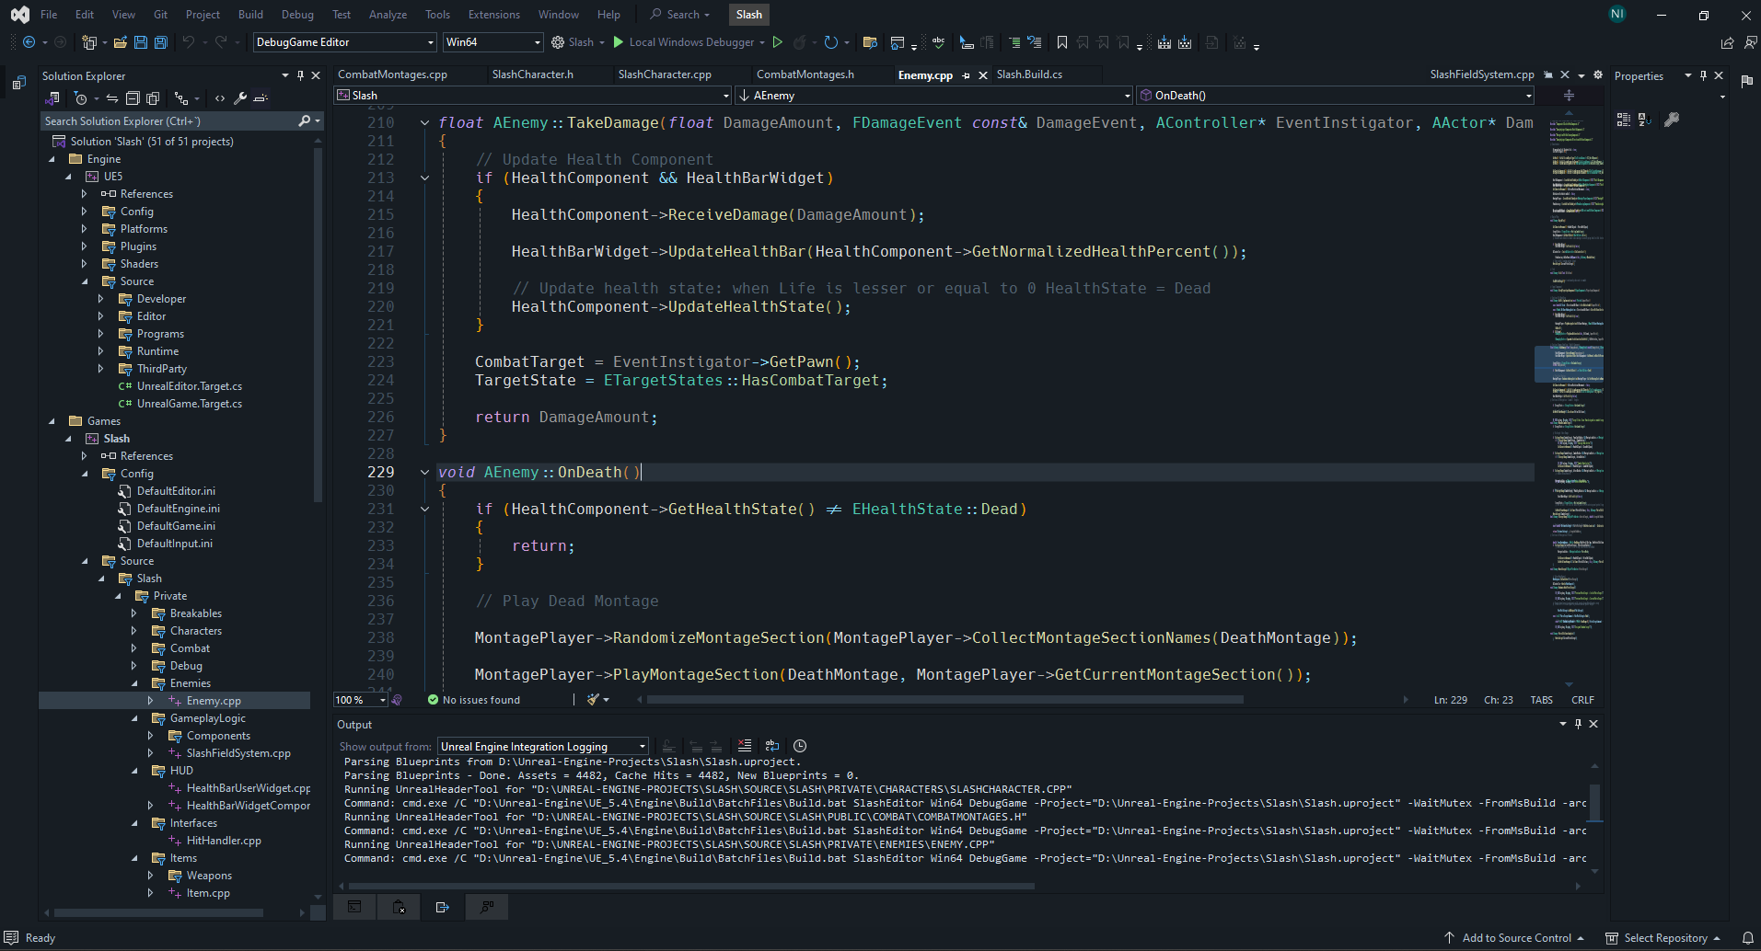Click Pending Changes Filter clock icon
The image size is (1761, 951).
[x=81, y=98]
